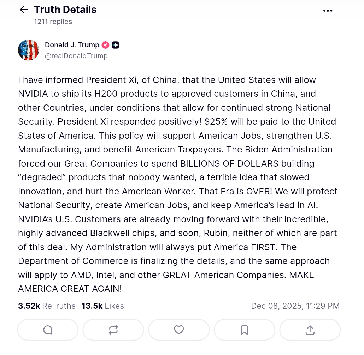Screen dimensions: 364x355
Task: View the 3.52k ReTruths list
Action: (47, 306)
